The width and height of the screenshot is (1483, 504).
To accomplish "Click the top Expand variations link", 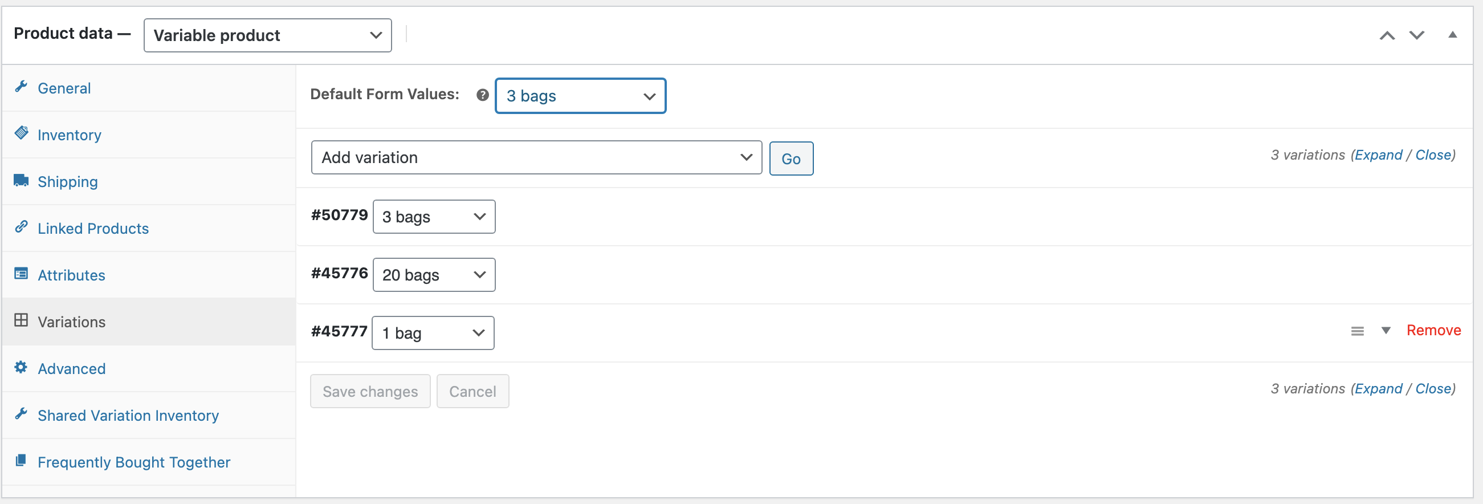I will (x=1378, y=155).
